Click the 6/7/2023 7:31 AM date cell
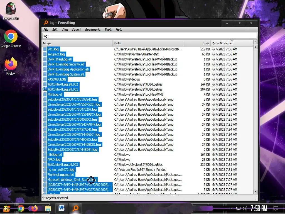This screenshot has width=285, height=214. click(x=225, y=170)
